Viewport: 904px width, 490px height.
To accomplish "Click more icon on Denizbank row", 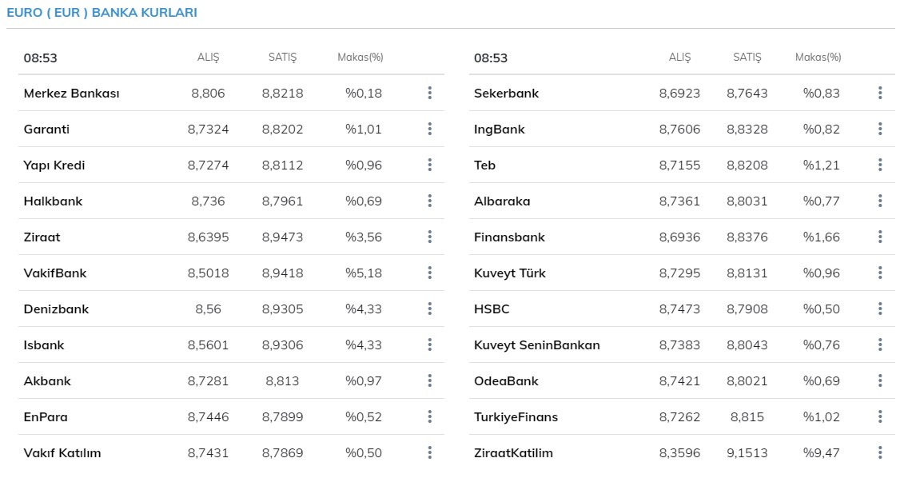I will (x=429, y=309).
